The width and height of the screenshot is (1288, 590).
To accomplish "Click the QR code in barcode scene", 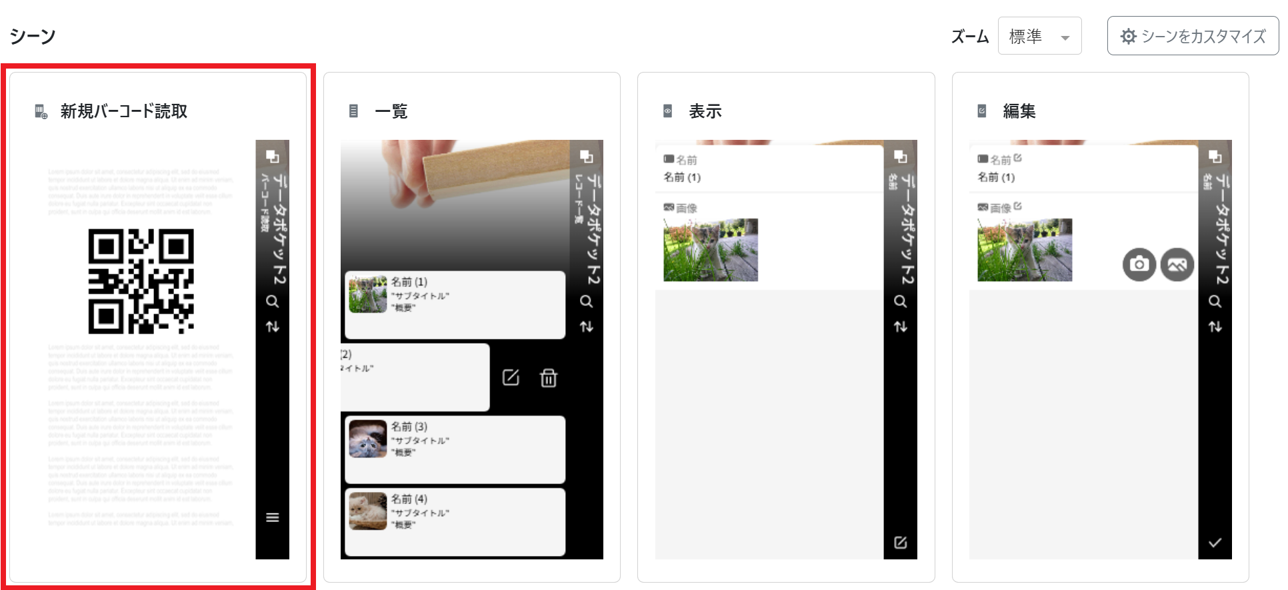I will pyautogui.click(x=141, y=281).
